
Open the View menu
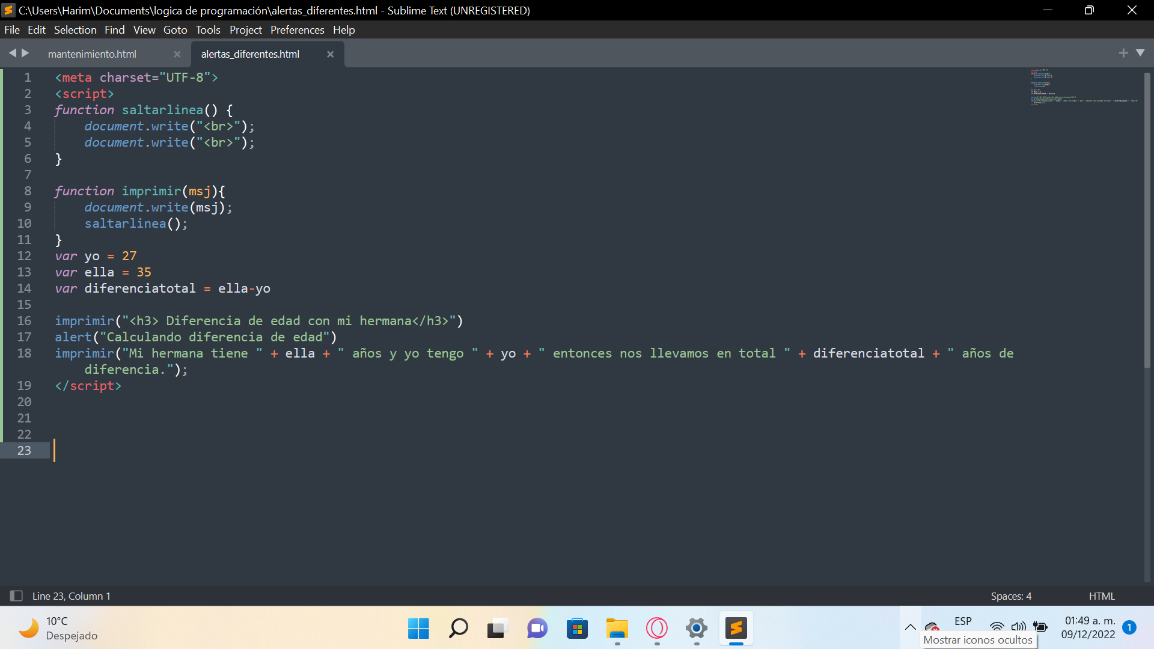point(144,29)
